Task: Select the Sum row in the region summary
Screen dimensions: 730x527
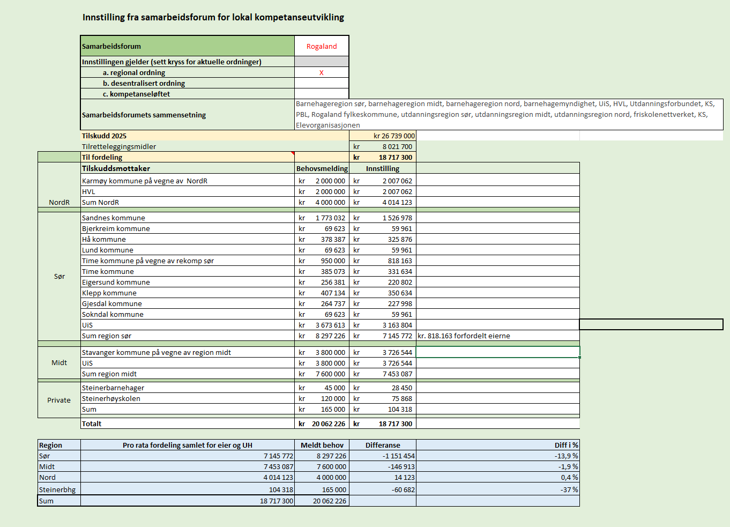Action: pos(309,501)
